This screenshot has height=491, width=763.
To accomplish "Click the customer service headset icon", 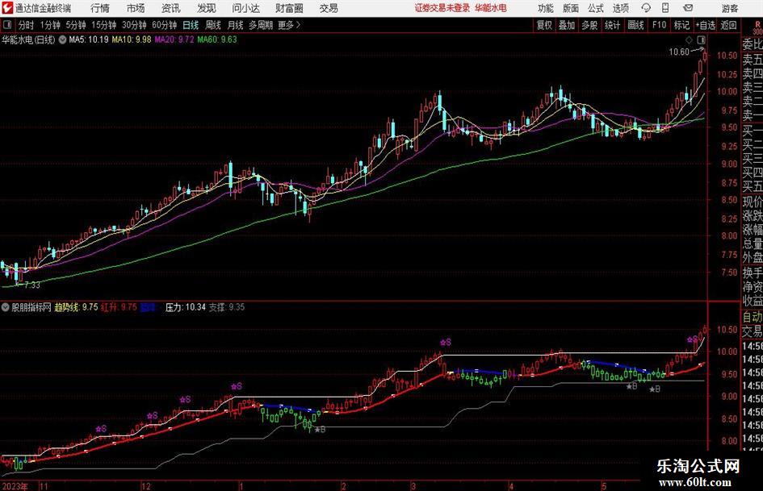I will (646, 8).
